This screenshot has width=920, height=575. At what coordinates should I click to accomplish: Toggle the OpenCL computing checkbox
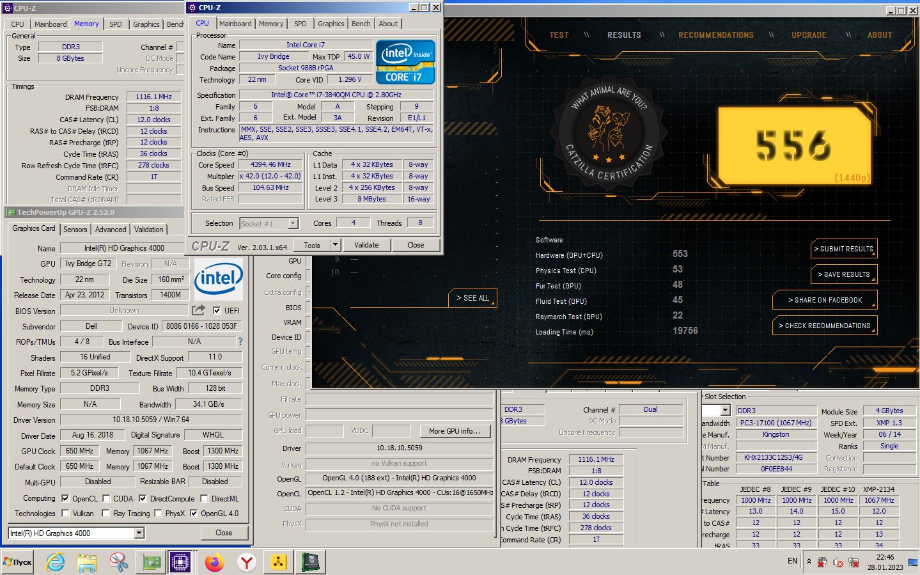65,498
